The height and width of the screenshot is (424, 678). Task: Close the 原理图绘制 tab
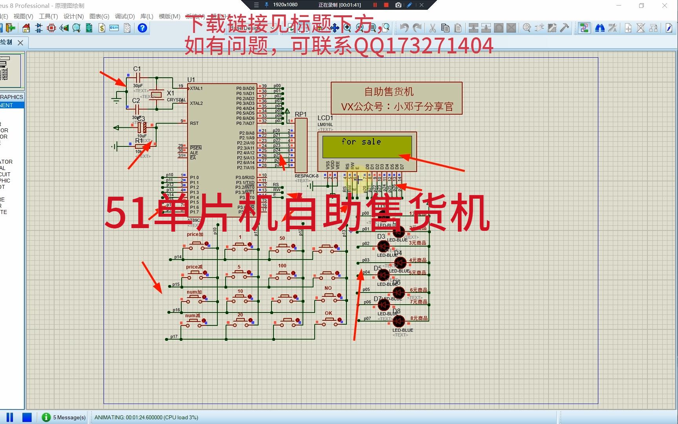coord(20,42)
